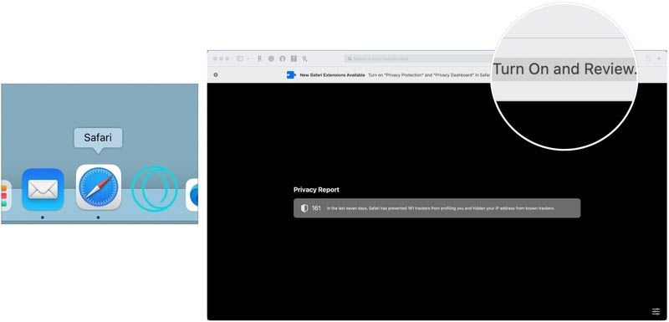Image resolution: width=669 pixels, height=322 pixels.
Task: Click the first extension icon in Safari toolbar
Action: [259, 59]
